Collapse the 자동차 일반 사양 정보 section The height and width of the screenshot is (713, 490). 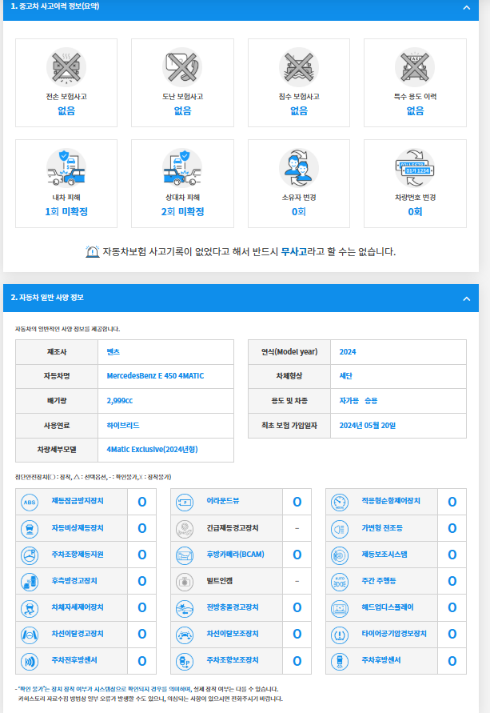coord(466,298)
